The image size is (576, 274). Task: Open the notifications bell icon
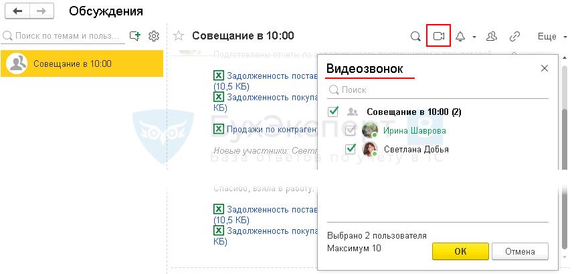pyautogui.click(x=460, y=36)
